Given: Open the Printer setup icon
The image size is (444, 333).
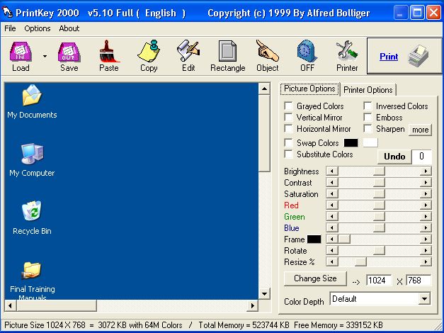Looking at the screenshot, I should point(347,51).
